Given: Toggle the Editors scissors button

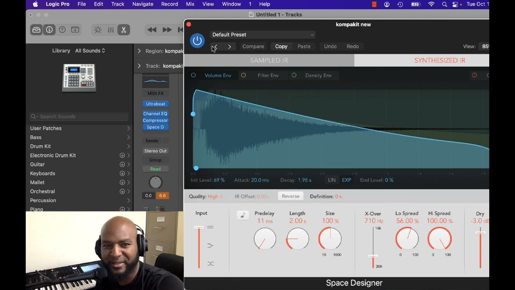Looking at the screenshot, I should tap(124, 30).
